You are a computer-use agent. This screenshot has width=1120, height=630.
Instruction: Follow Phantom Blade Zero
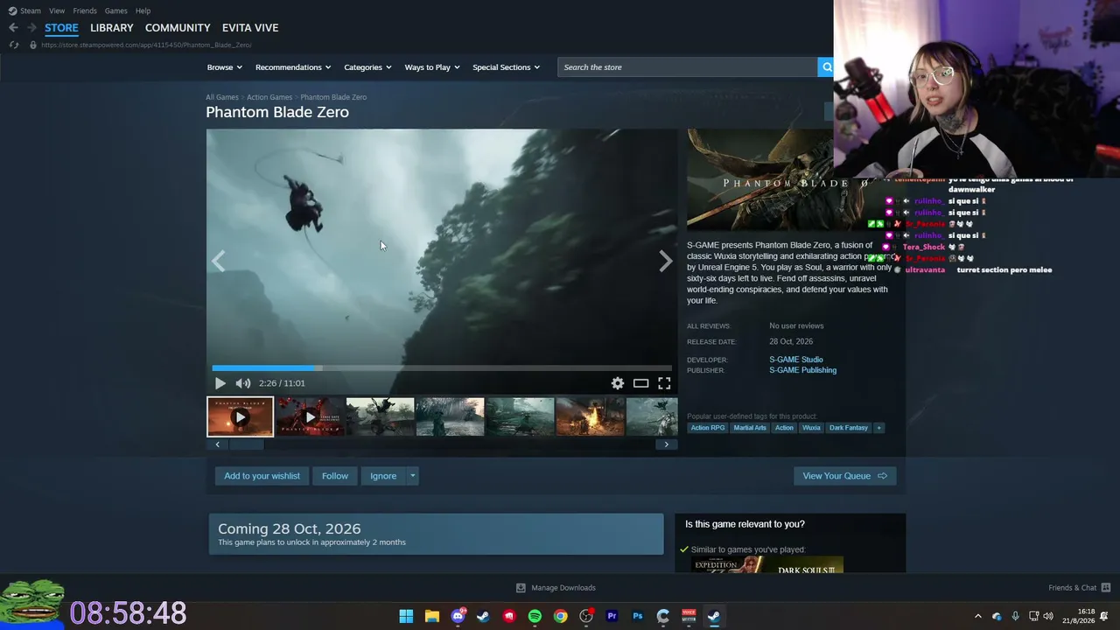coord(335,476)
